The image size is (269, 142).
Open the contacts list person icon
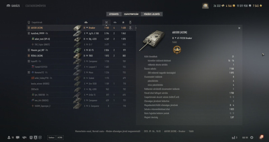[9, 137]
